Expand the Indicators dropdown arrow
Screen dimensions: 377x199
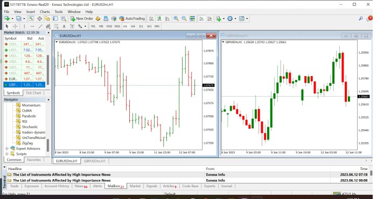click(224, 19)
